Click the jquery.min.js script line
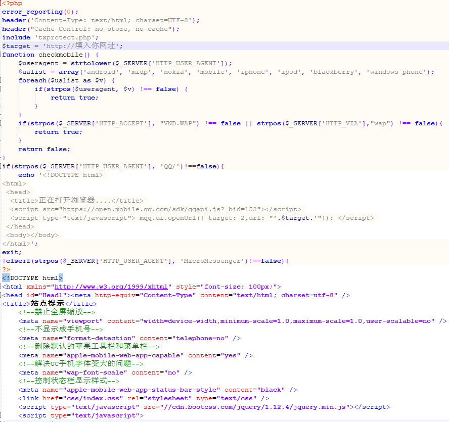This screenshot has width=449, height=422. coord(204,407)
